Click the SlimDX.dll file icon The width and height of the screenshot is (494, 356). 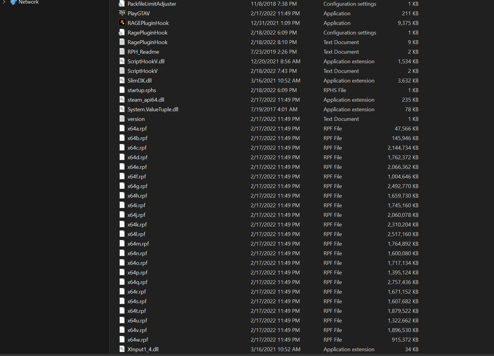pos(122,80)
